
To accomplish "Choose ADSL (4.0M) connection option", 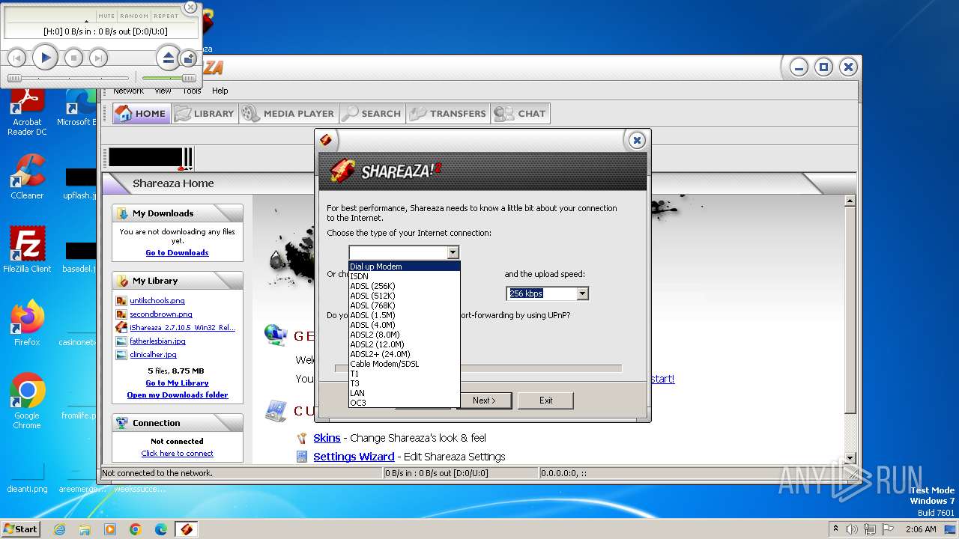I will click(x=404, y=325).
